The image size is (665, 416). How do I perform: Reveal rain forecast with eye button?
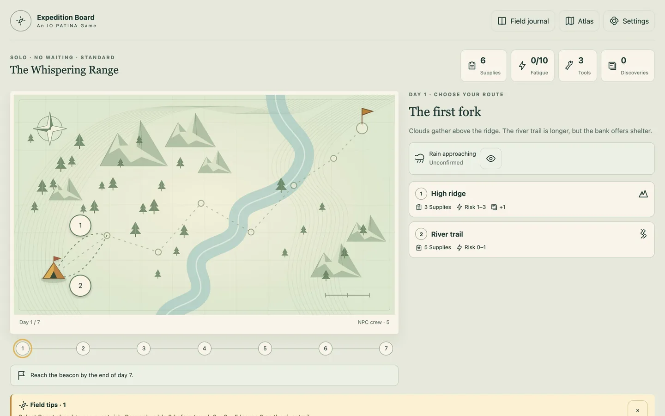point(491,159)
